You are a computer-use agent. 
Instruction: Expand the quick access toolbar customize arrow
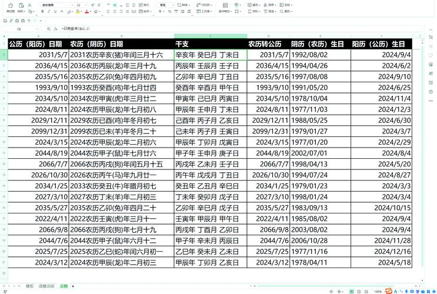41,21
